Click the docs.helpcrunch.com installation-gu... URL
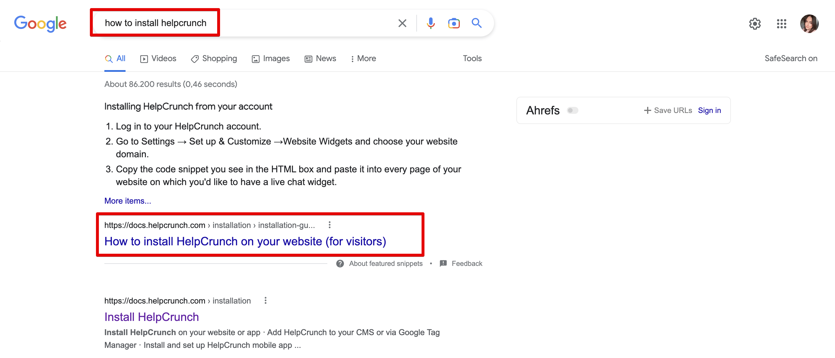The width and height of the screenshot is (835, 358). 209,225
